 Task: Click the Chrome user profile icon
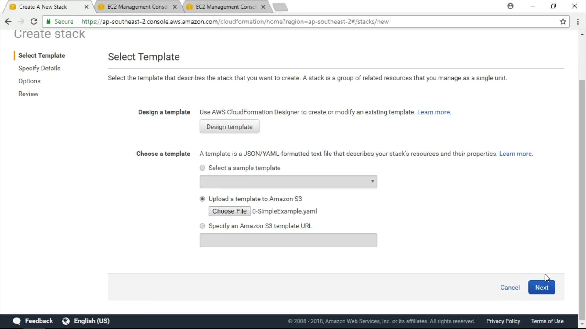[510, 6]
